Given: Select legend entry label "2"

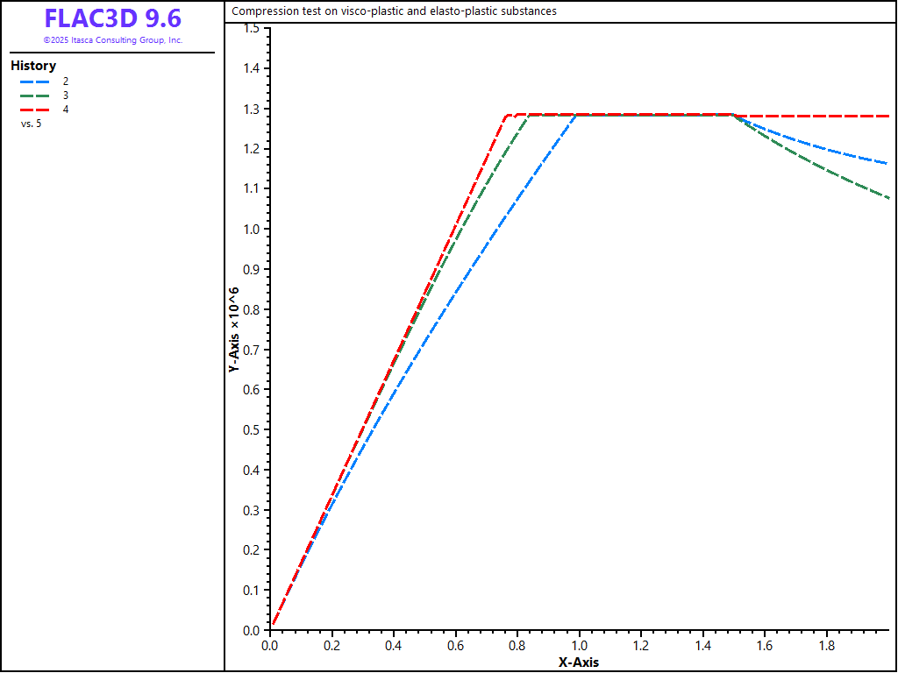Looking at the screenshot, I should tap(66, 81).
